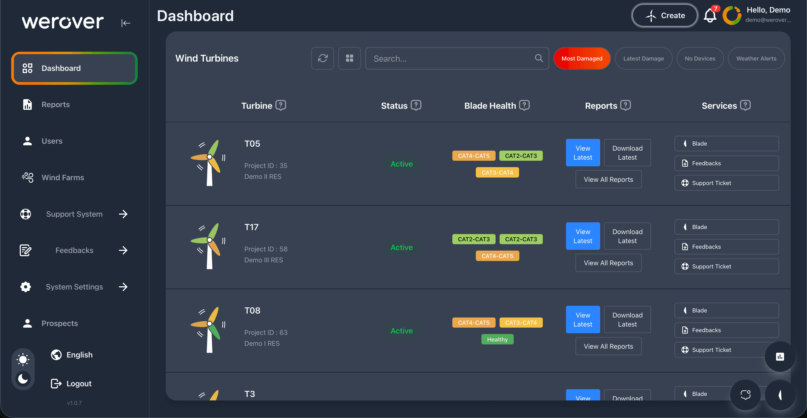Show help for the Blade Health column

(524, 105)
